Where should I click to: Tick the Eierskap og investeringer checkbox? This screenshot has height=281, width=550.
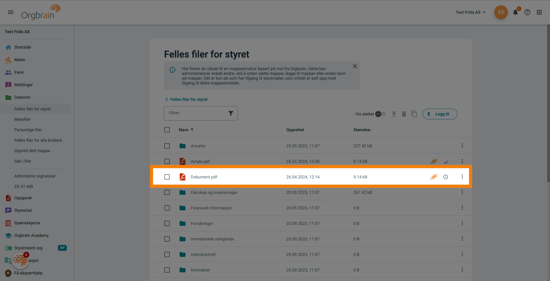(167, 192)
